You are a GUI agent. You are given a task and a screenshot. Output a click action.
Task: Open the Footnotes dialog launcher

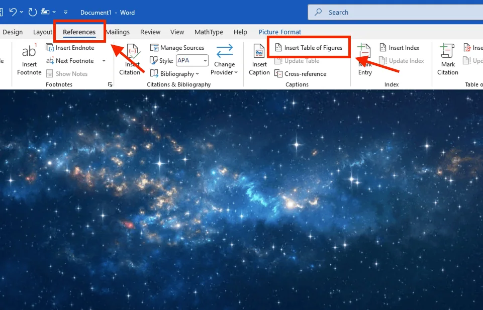coord(110,84)
